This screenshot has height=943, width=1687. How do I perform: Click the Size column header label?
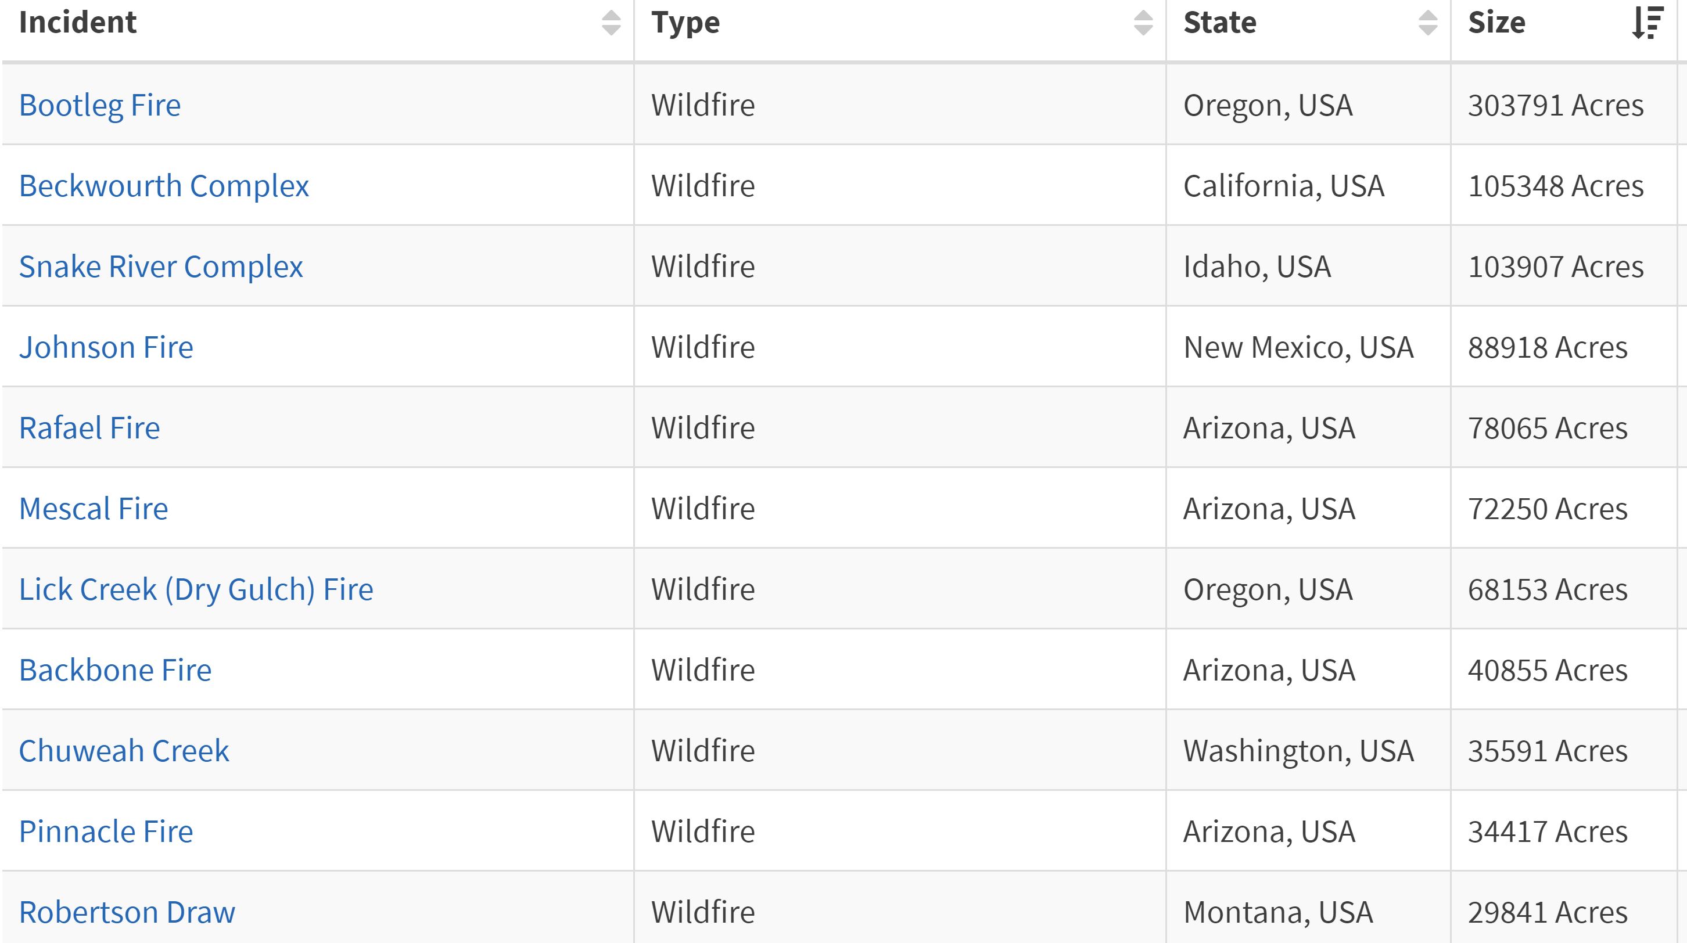1496,23
